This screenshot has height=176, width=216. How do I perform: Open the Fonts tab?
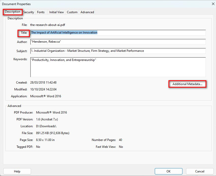tap(41, 12)
